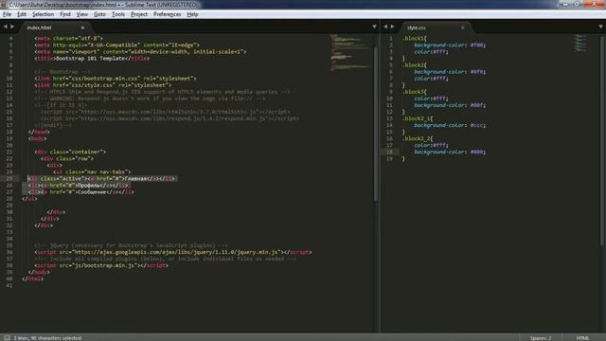Viewport: 606px width, 341px height.
Task: Click the #ccc background-color value
Action: point(478,125)
